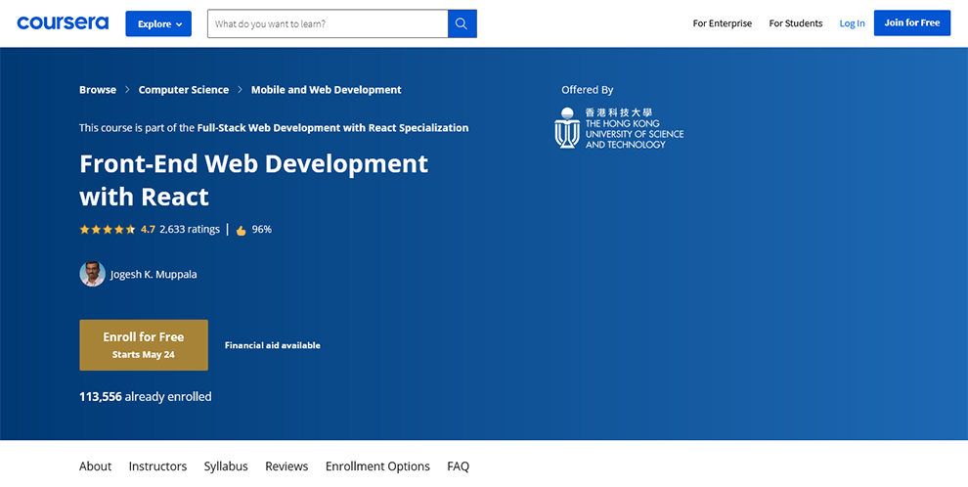Switch to the Instructors tab
968x487 pixels.
point(157,466)
